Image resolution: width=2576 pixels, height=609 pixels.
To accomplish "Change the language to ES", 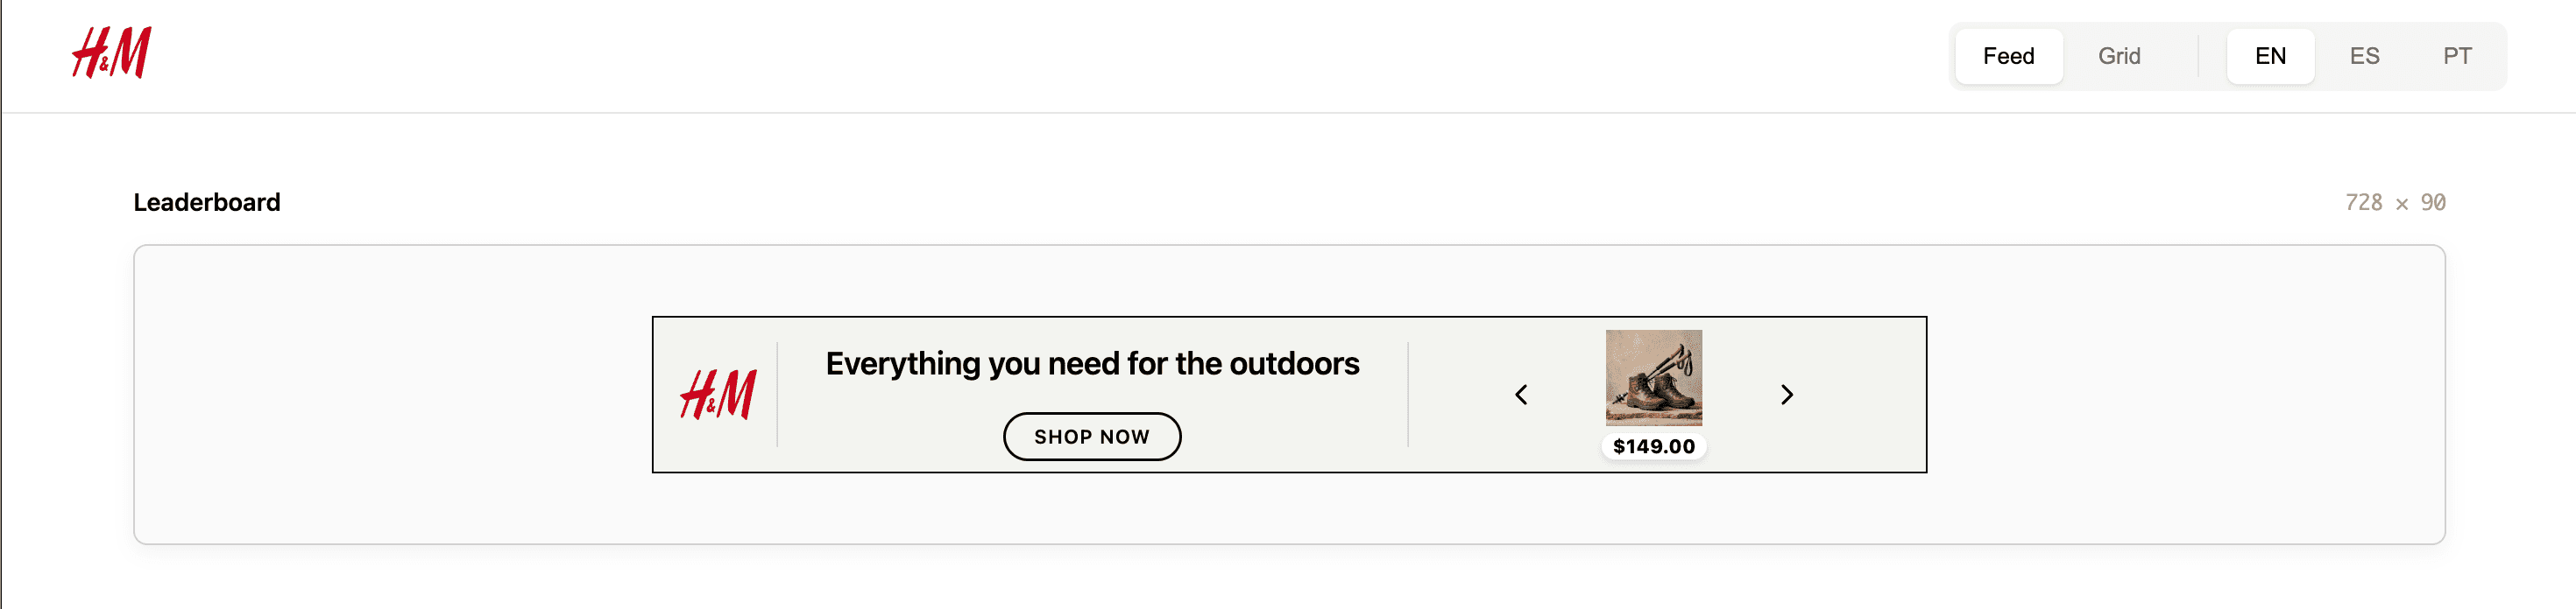I will click(2364, 56).
